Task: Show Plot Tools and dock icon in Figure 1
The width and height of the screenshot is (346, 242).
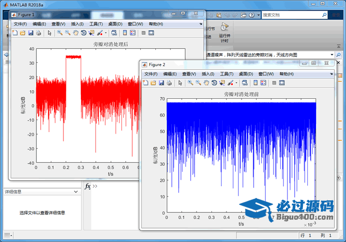Action: (151, 33)
